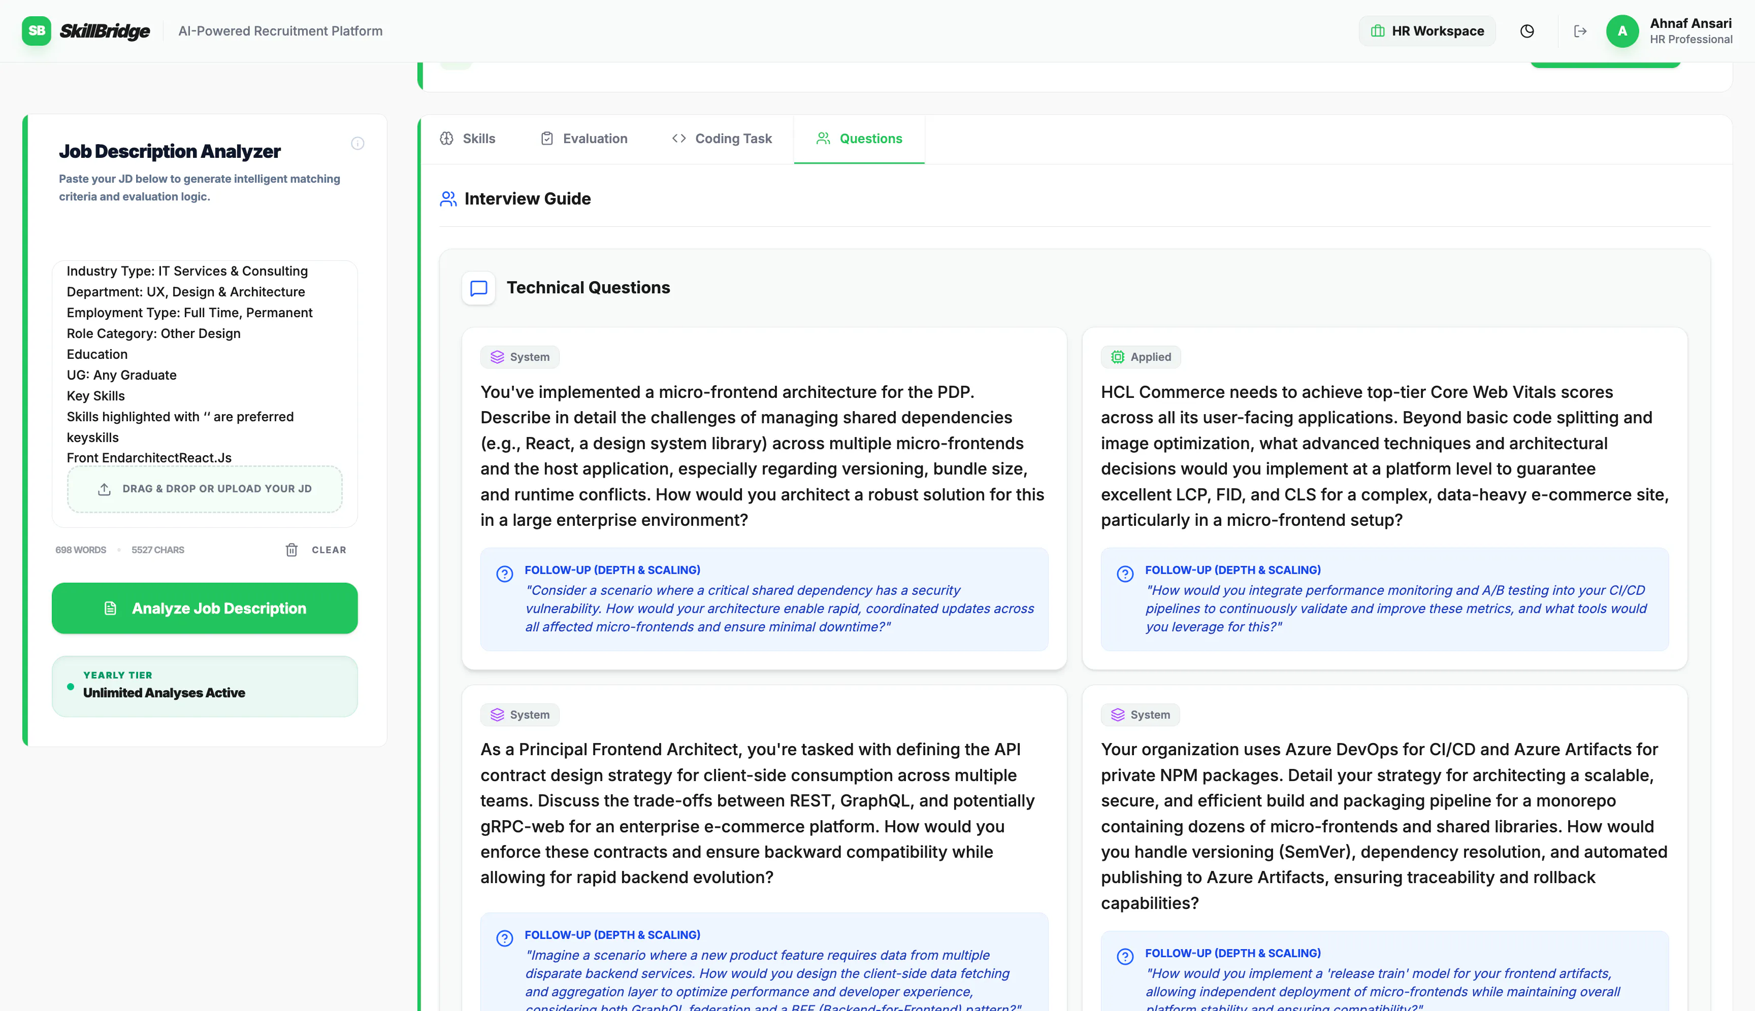Select the Questions tab
1755x1011 pixels.
859,139
